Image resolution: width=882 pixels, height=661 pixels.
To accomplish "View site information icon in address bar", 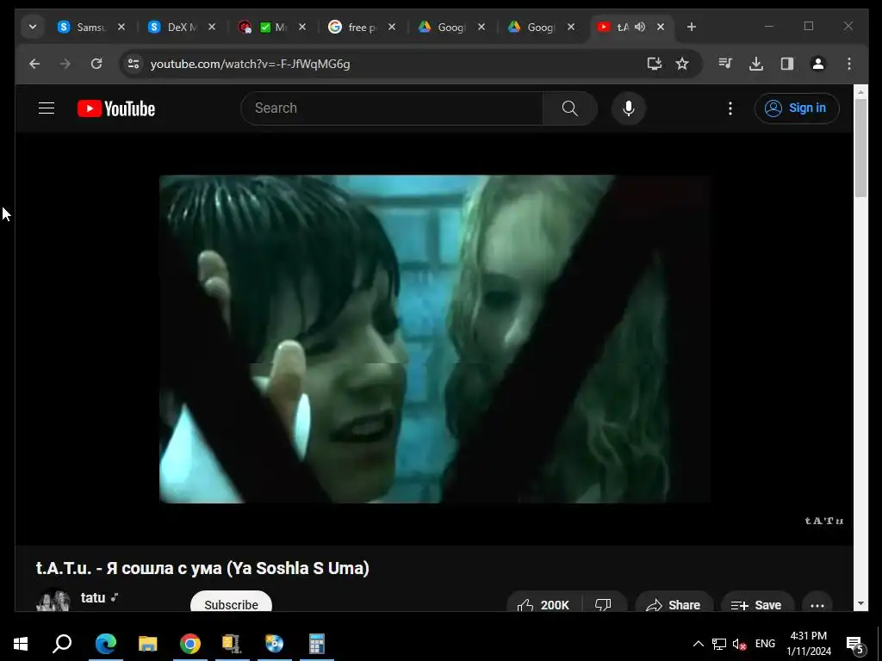I will click(x=134, y=64).
